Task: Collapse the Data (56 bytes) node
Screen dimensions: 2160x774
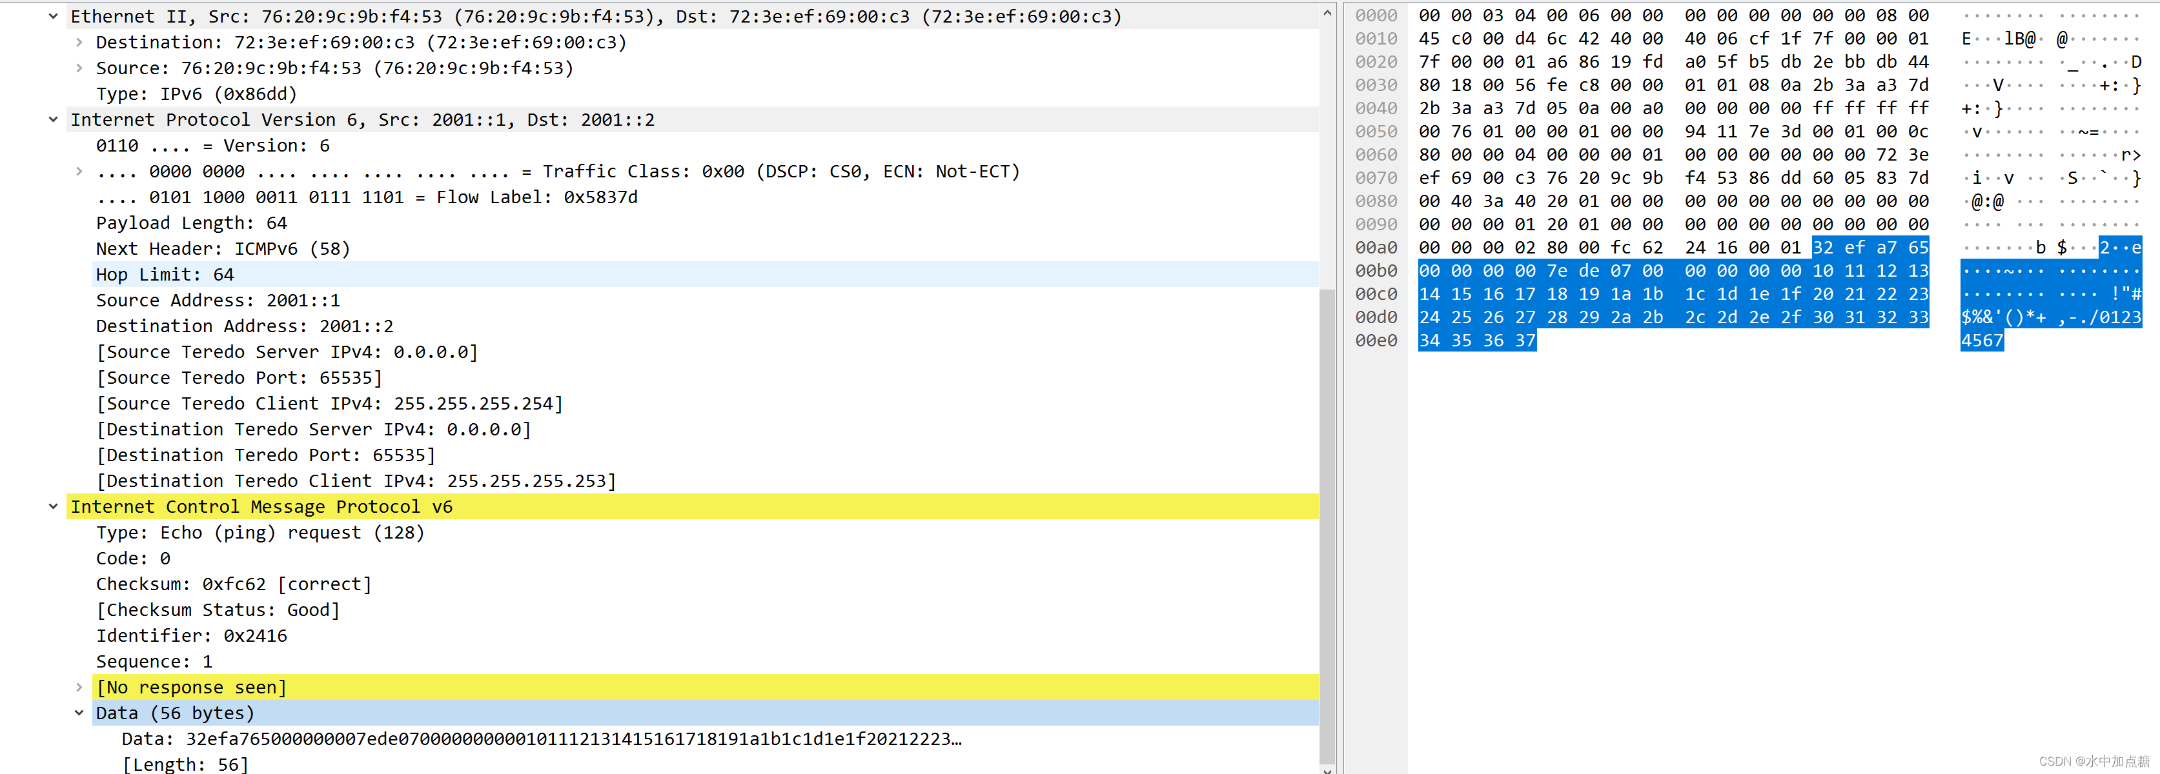Action: coord(79,713)
